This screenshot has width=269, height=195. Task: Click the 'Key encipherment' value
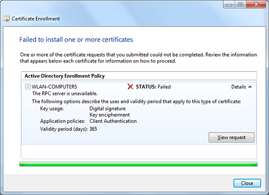pyautogui.click(x=110, y=115)
